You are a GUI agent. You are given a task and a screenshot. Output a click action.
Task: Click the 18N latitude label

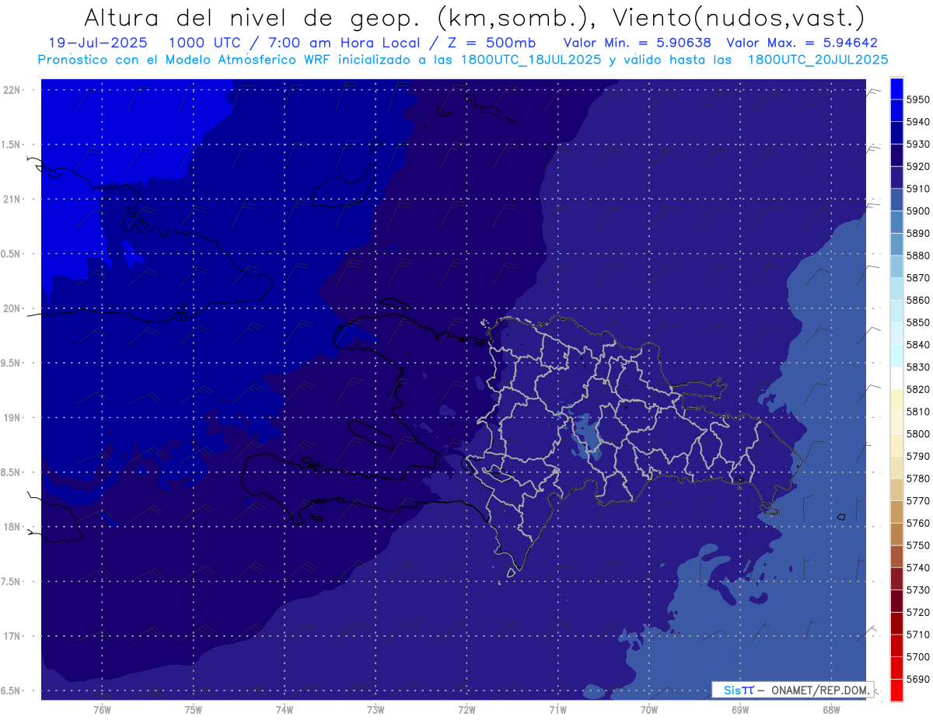(x=11, y=527)
